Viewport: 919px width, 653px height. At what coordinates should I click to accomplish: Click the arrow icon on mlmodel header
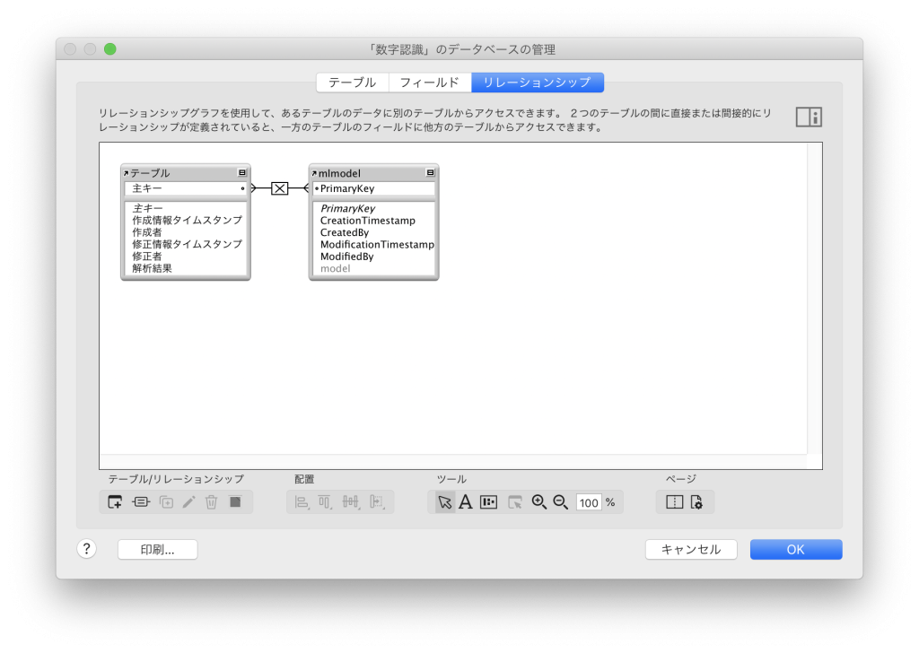314,173
